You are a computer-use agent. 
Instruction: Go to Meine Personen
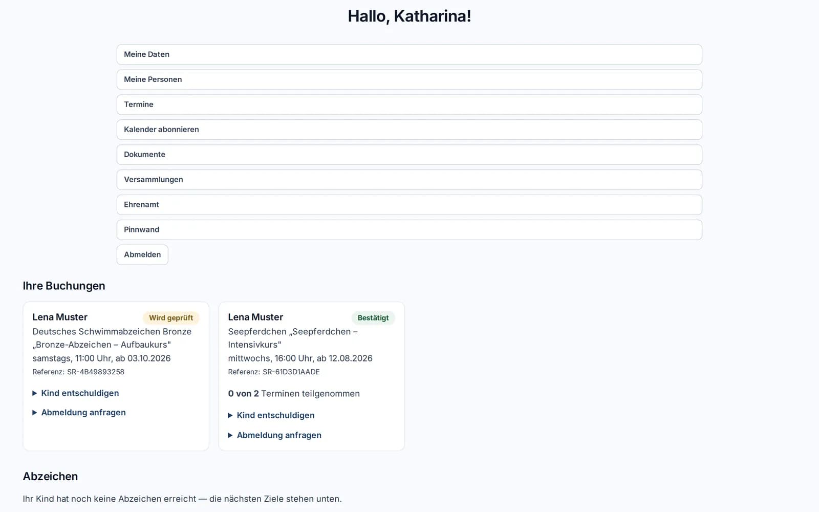(409, 79)
